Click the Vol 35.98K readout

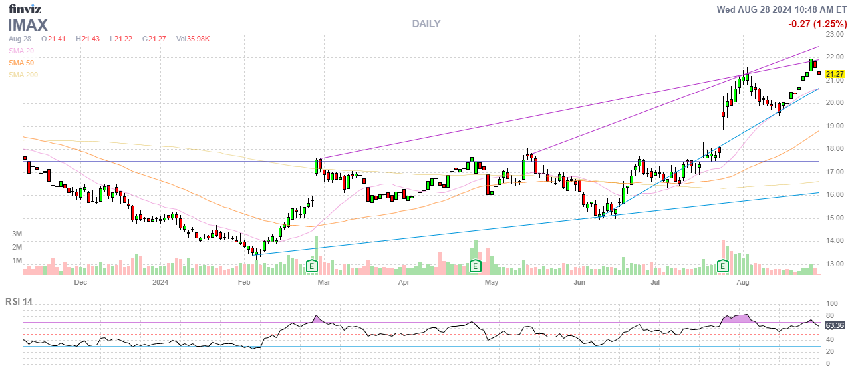(193, 39)
